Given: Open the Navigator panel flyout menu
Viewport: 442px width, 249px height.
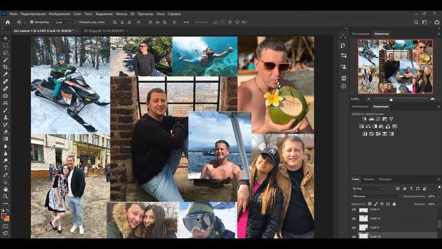Looking at the screenshot, I should [x=439, y=34].
